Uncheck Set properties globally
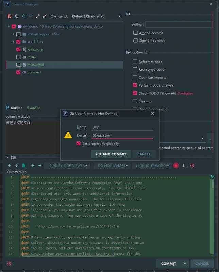 point(79,144)
